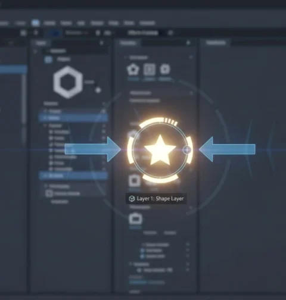Select the square preset icon in the three-icon row
The image size is (286, 300).
click(x=150, y=70)
